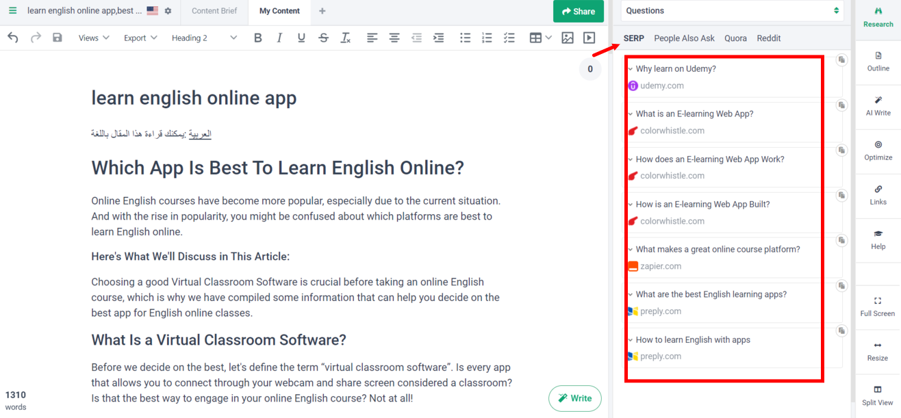Toggle the checklist formatting
This screenshot has width=901, height=418.
click(x=509, y=38)
